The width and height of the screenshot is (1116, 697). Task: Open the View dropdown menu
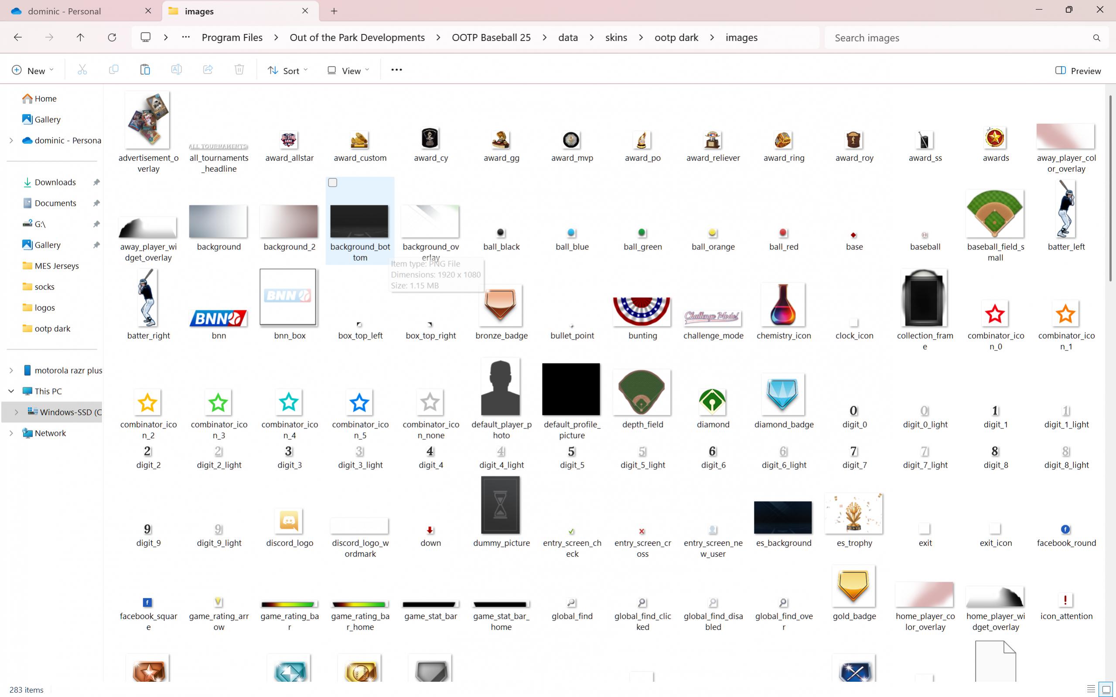coord(348,71)
